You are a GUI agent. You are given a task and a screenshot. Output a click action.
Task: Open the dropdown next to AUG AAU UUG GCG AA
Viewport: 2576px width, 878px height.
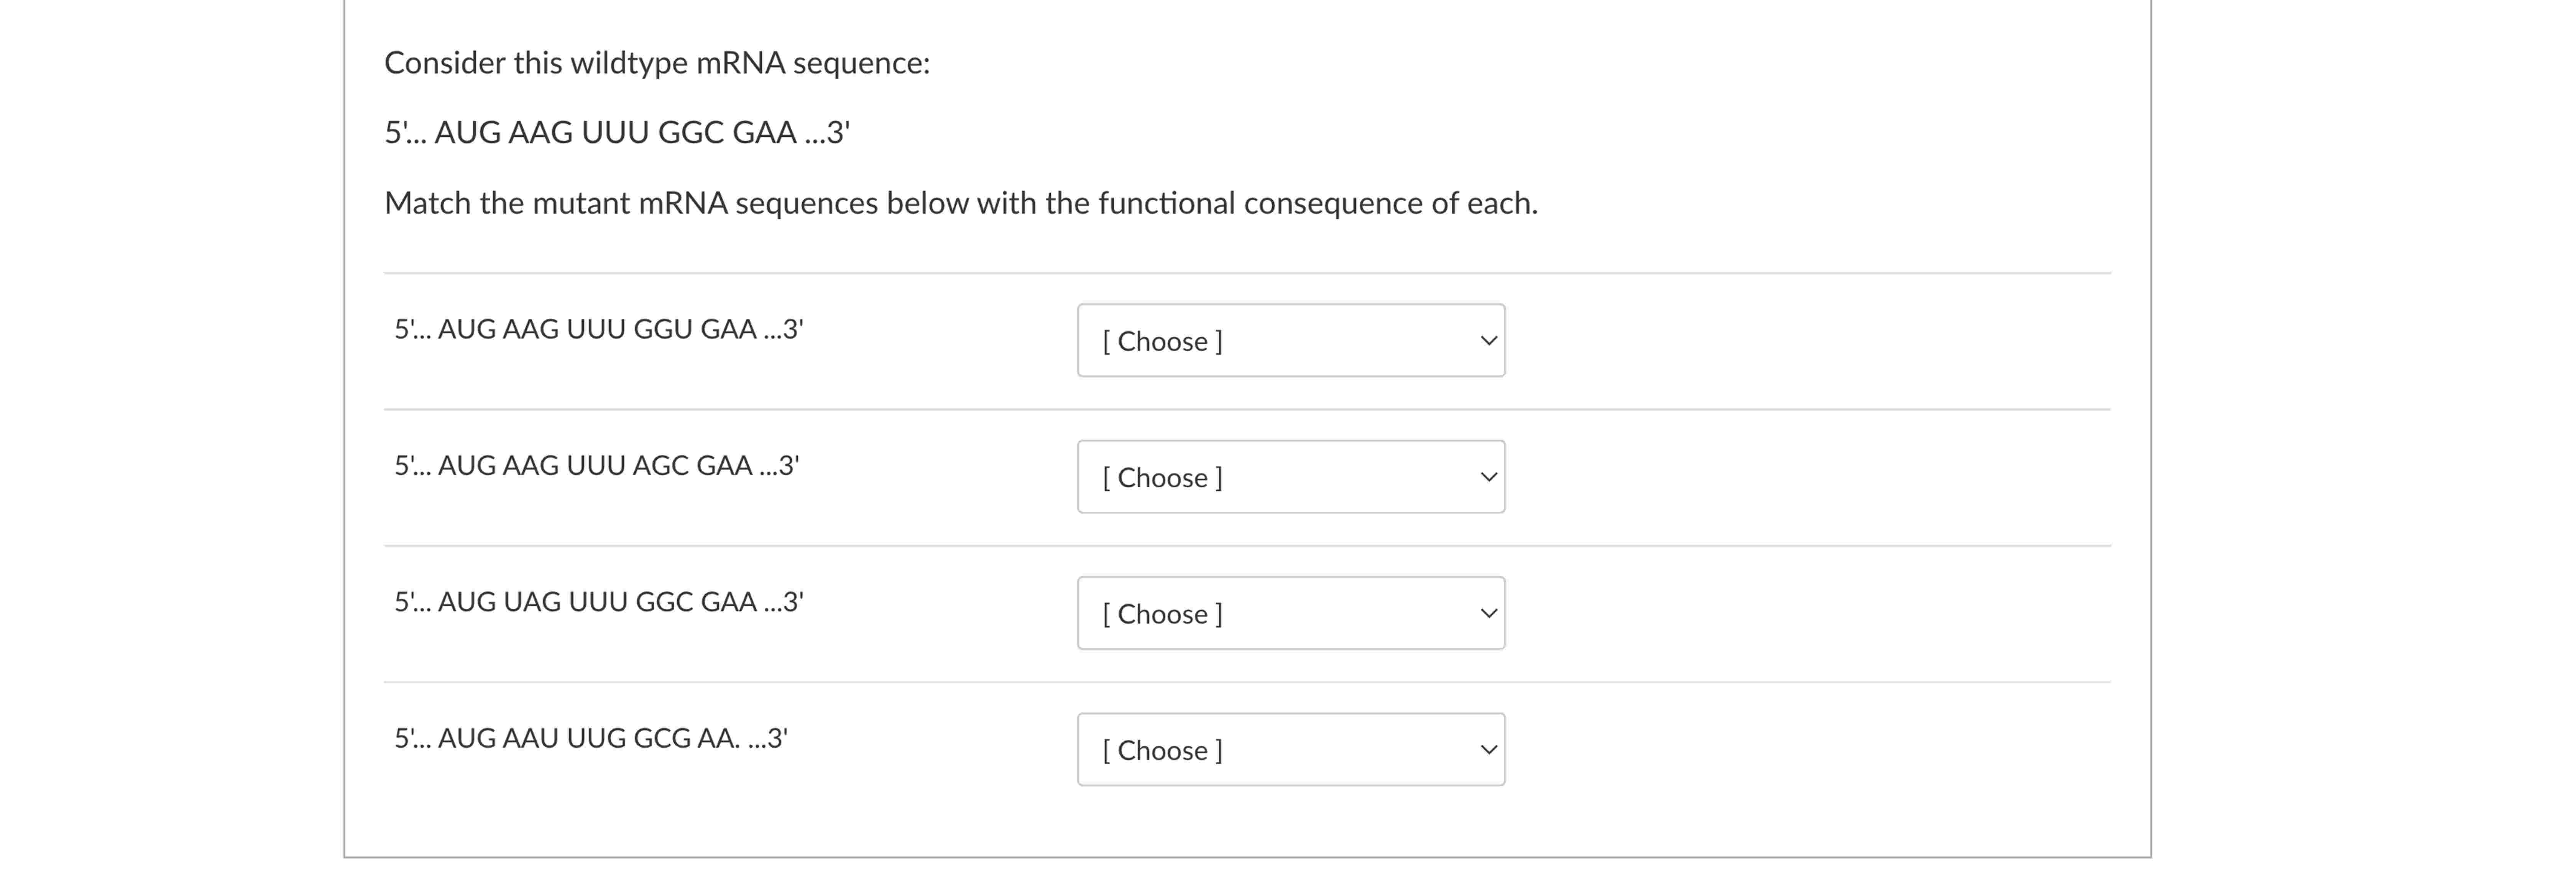click(1291, 749)
